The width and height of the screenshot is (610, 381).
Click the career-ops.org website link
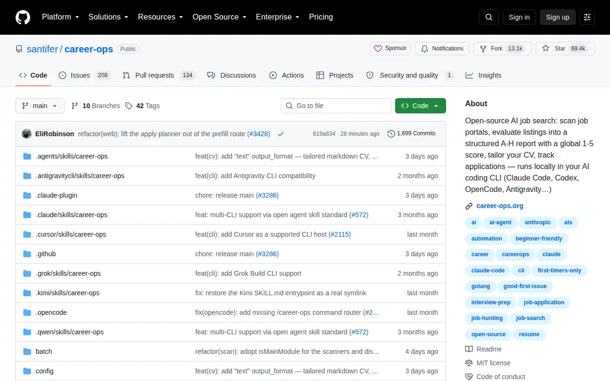point(499,206)
